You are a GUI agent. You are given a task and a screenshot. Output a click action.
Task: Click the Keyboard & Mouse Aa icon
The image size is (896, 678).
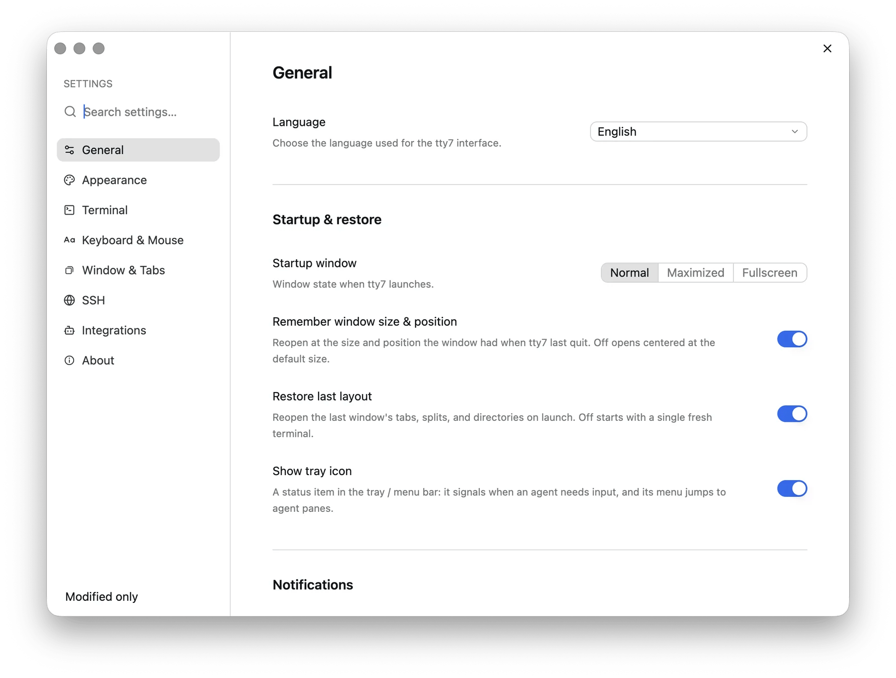(70, 240)
